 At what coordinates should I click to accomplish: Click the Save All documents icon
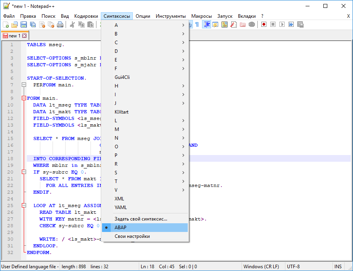tap(33, 24)
